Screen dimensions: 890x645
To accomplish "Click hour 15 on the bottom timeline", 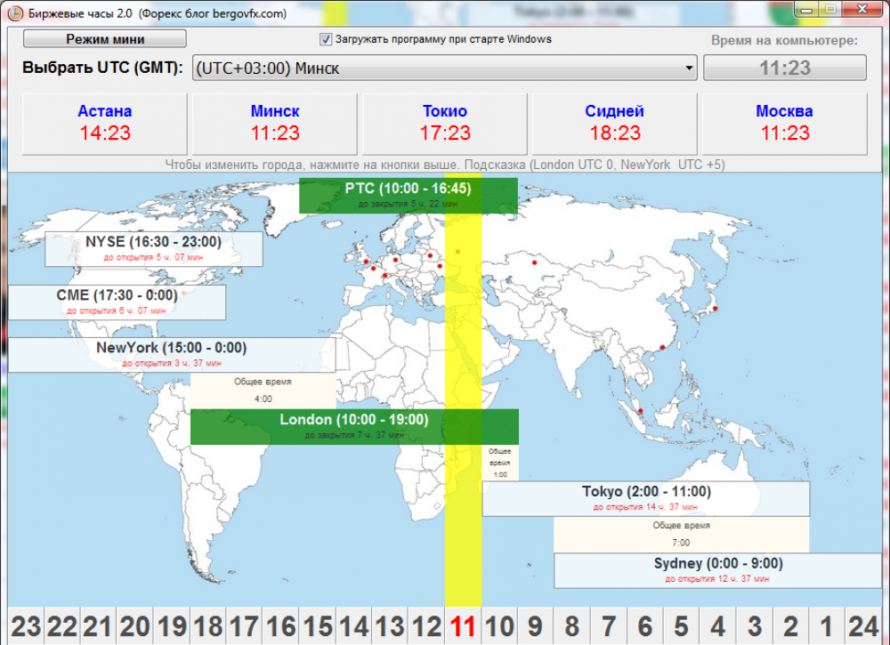I will click(x=318, y=626).
